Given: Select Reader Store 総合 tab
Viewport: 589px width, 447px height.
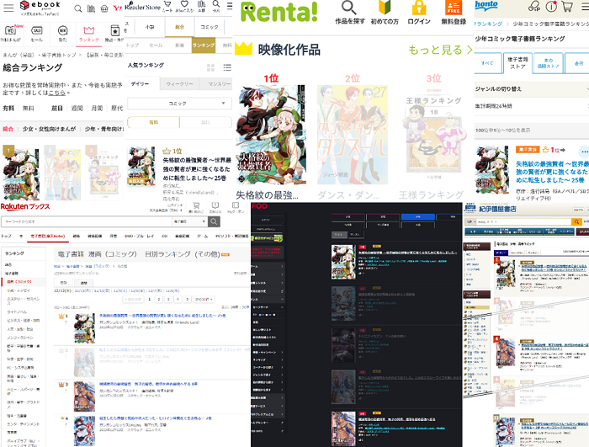Looking at the screenshot, I should (x=179, y=27).
